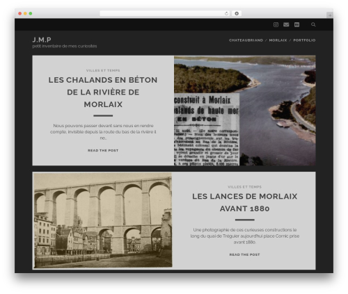The width and height of the screenshot is (348, 294).
Task: Open the Morlaix menu item
Action: tap(278, 40)
